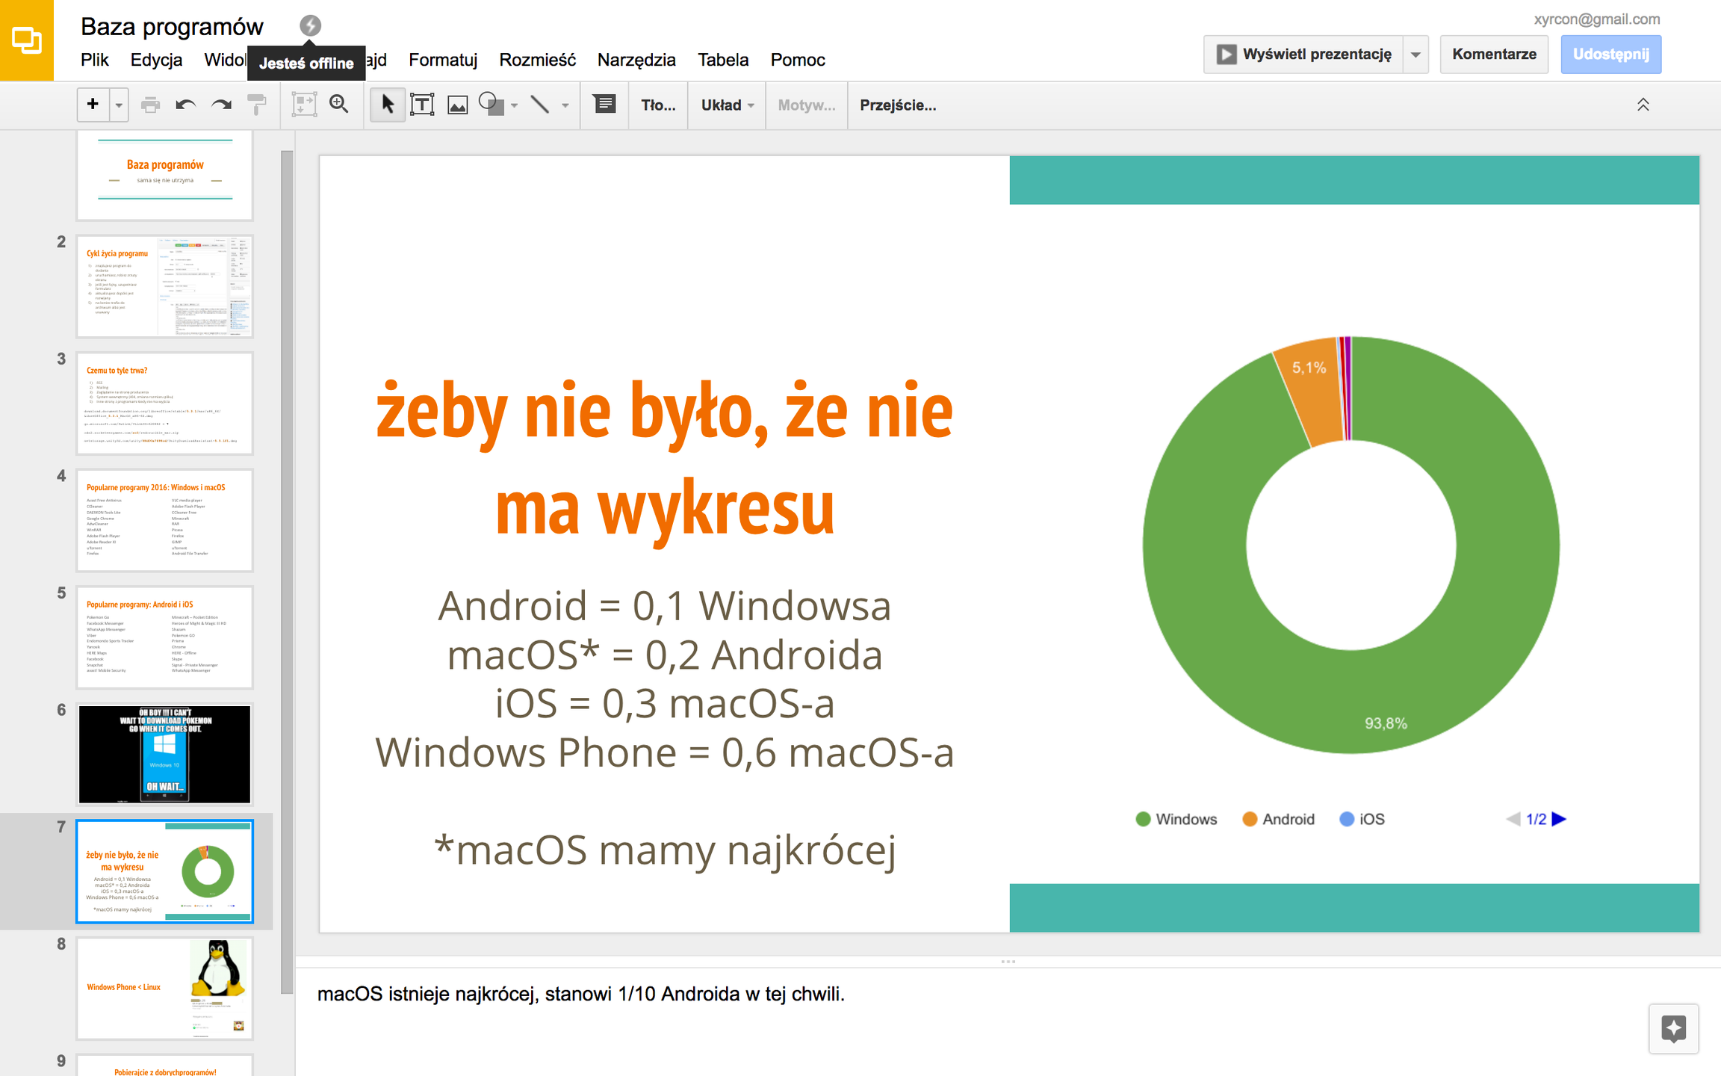The width and height of the screenshot is (1721, 1076).
Task: Select the Text box tool
Action: click(x=422, y=105)
